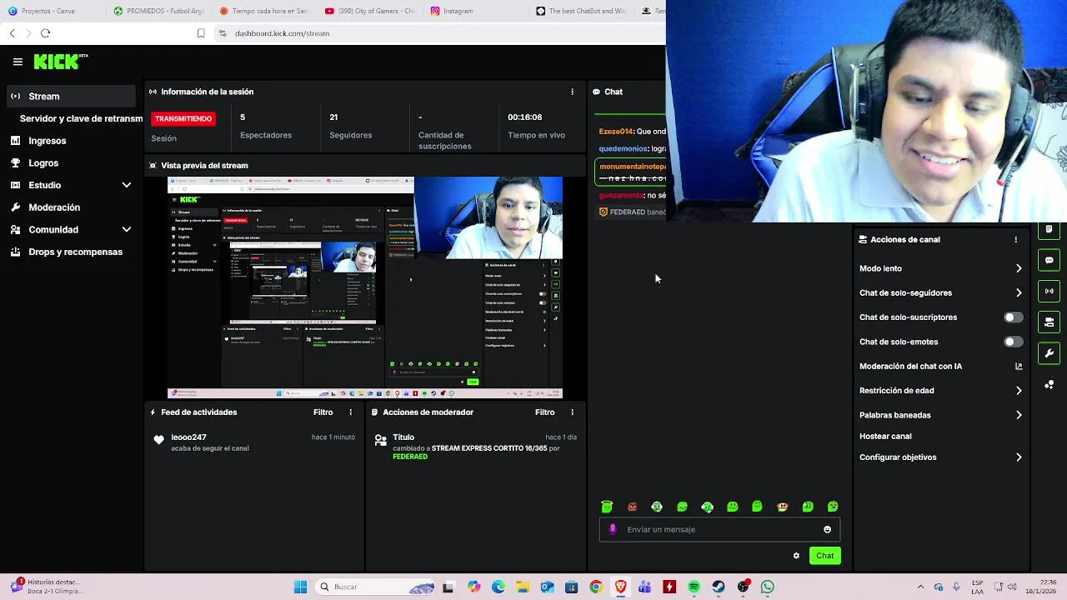Toggle Chat de solo-emotes

tap(1013, 342)
